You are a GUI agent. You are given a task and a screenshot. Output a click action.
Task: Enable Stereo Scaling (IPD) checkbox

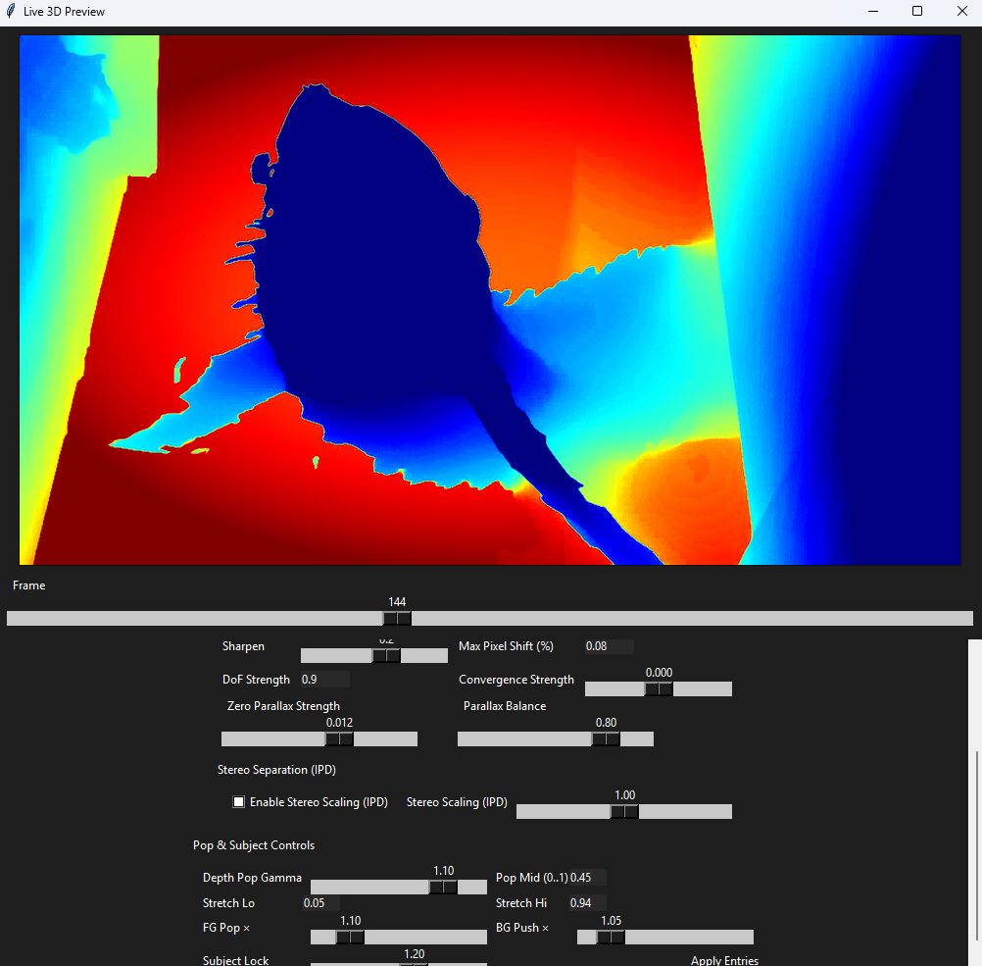pyautogui.click(x=238, y=802)
